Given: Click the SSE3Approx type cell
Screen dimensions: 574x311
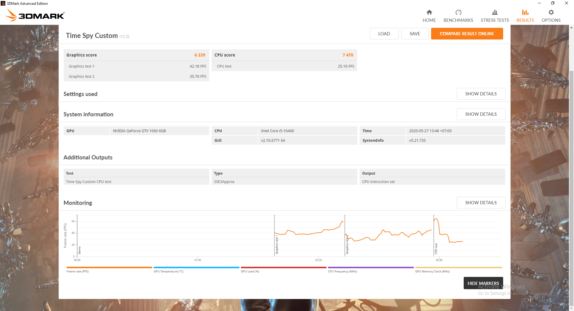Looking at the screenshot, I should coord(284,182).
